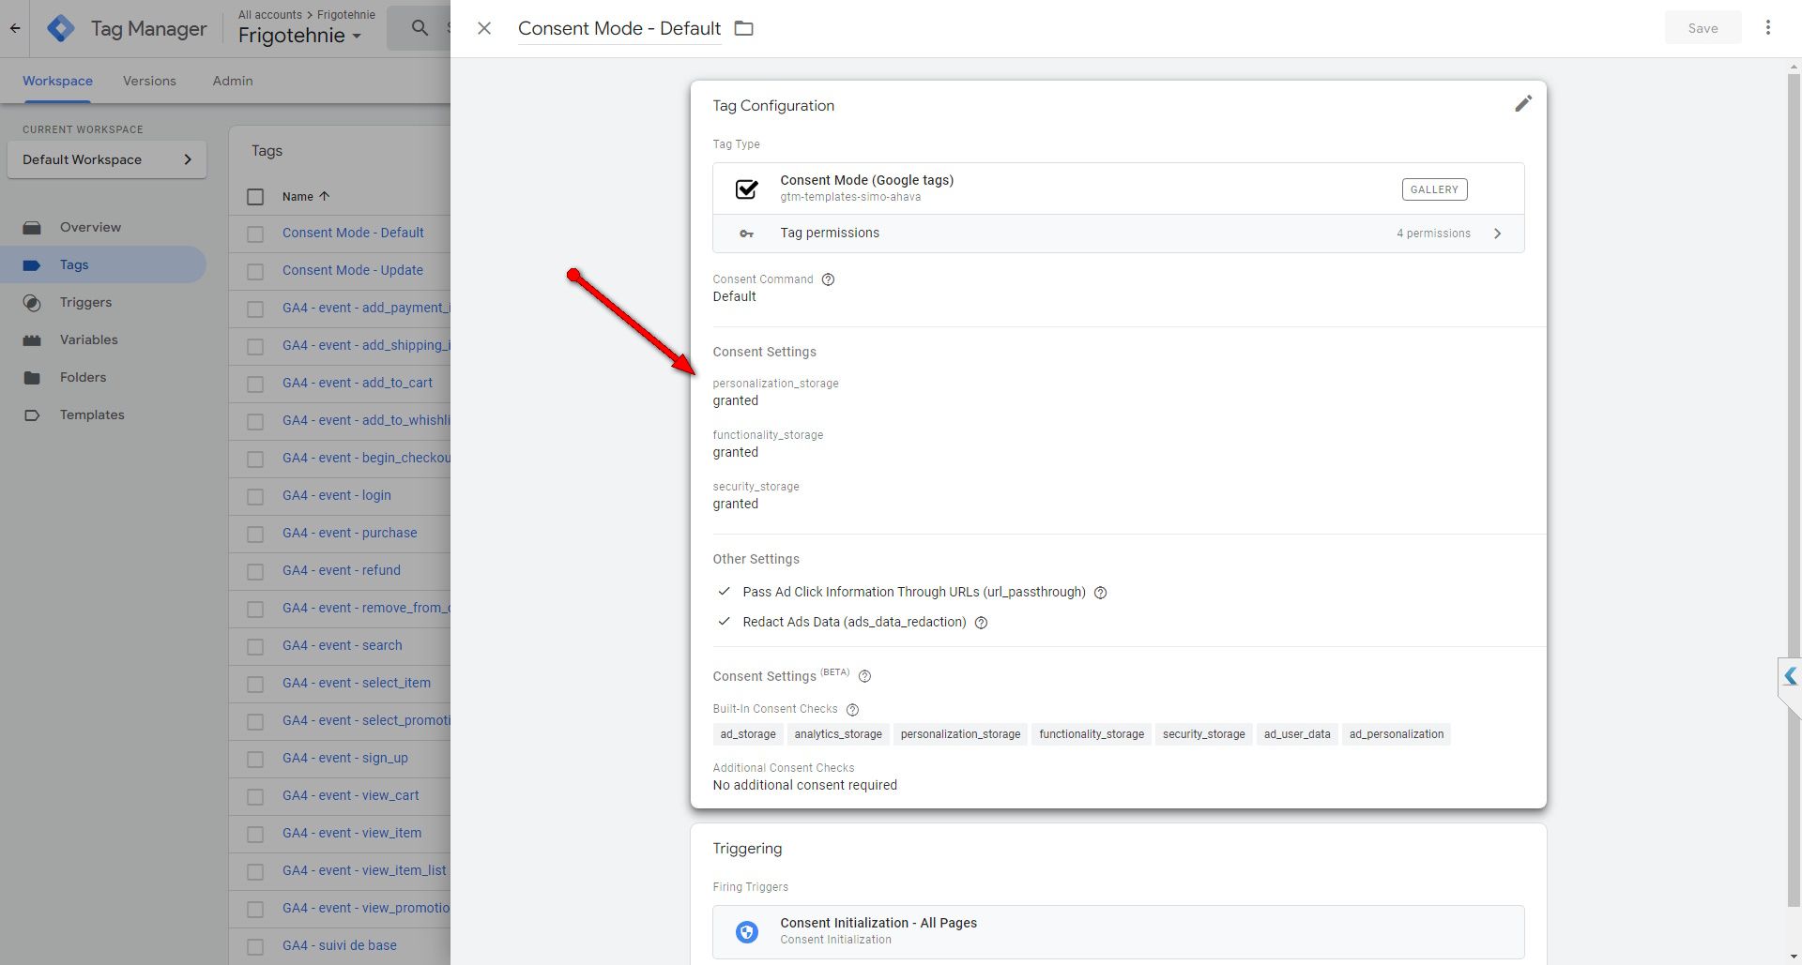This screenshot has width=1802, height=965.
Task: Click the ad_personalization consent chip
Action: pyautogui.click(x=1397, y=734)
